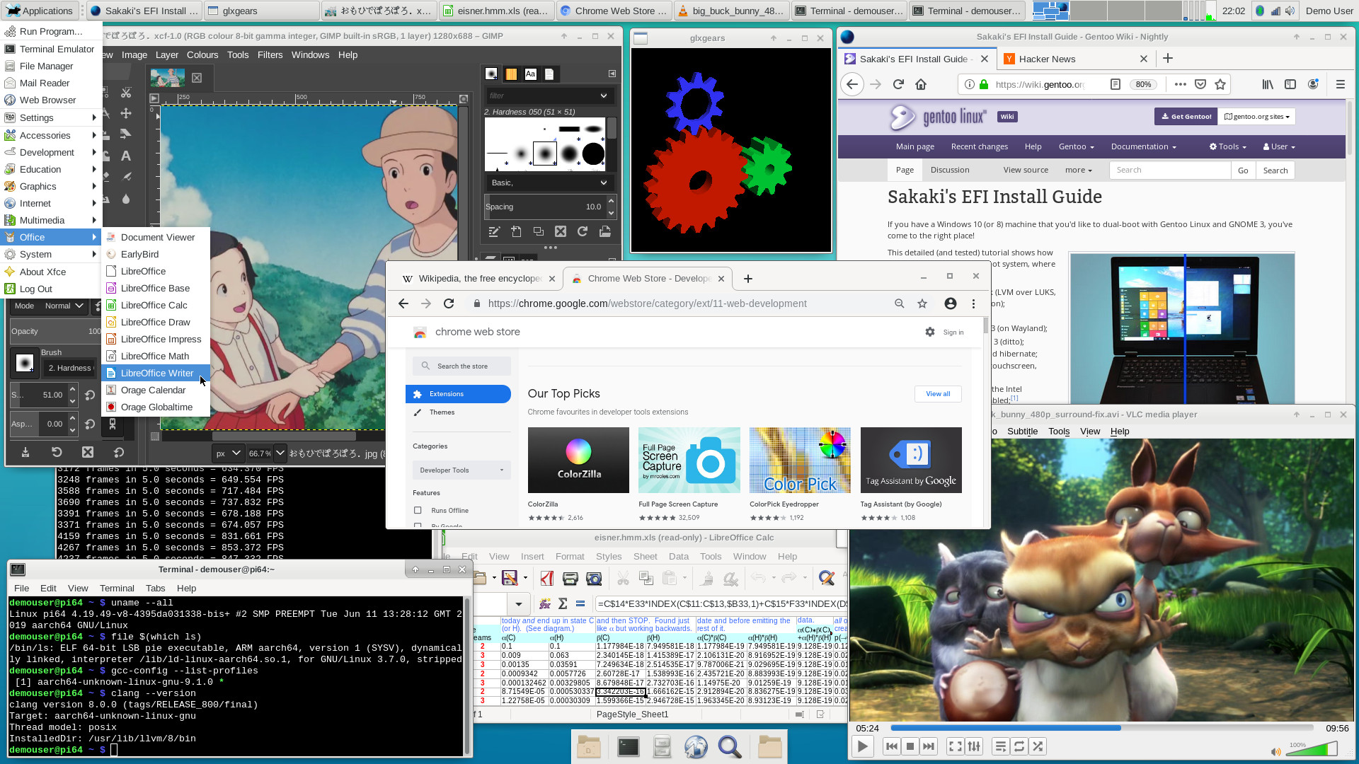Click the Function Wizard icon in Calc
Screen dimensions: 1359x764
click(545, 603)
